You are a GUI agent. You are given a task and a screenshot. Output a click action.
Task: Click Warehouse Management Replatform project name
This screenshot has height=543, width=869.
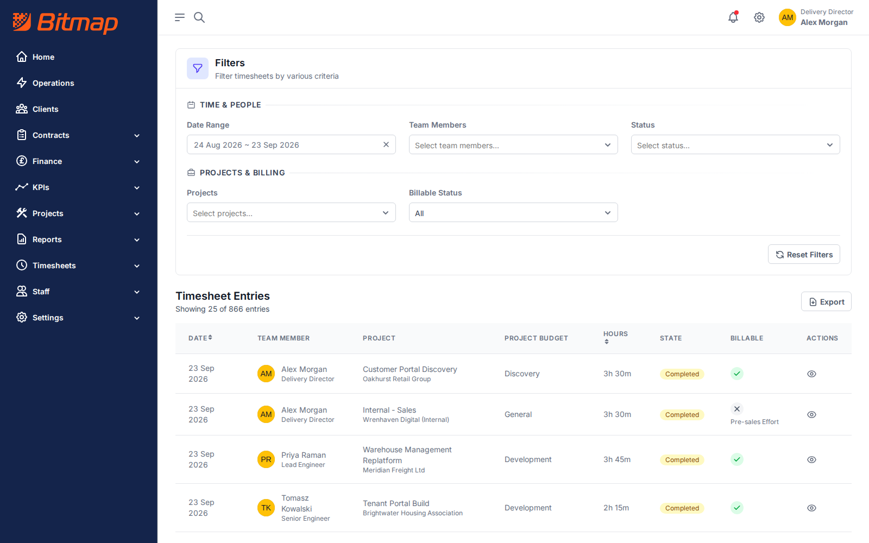pos(407,455)
